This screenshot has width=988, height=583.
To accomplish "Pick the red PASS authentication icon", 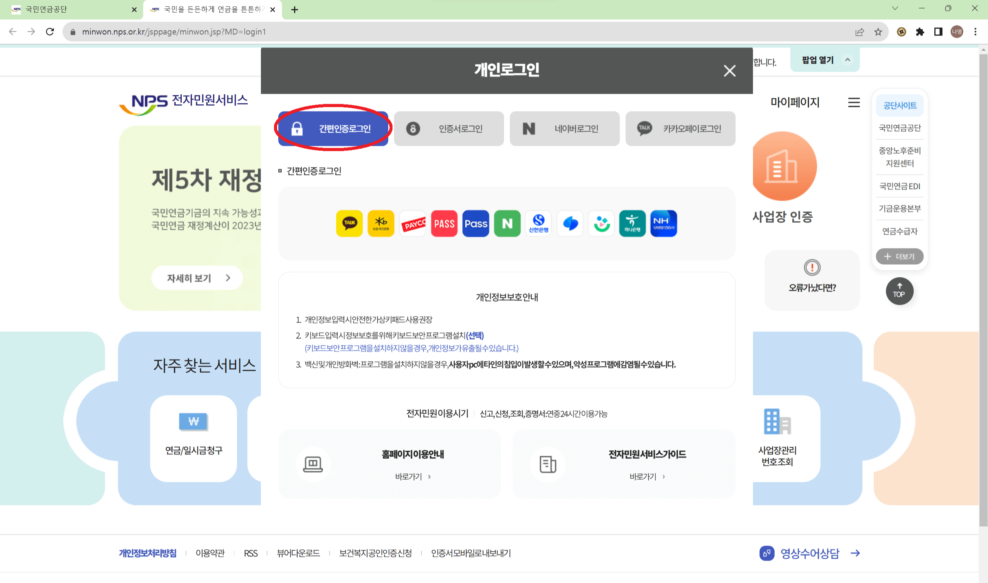I will (444, 223).
